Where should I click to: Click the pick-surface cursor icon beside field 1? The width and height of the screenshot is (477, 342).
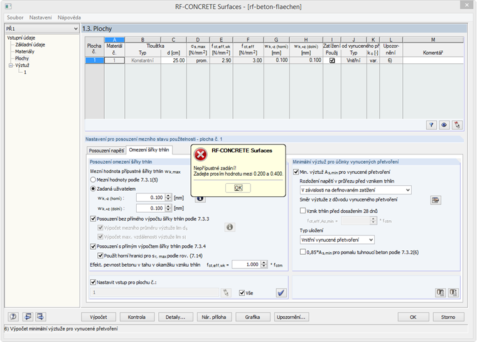(226, 292)
